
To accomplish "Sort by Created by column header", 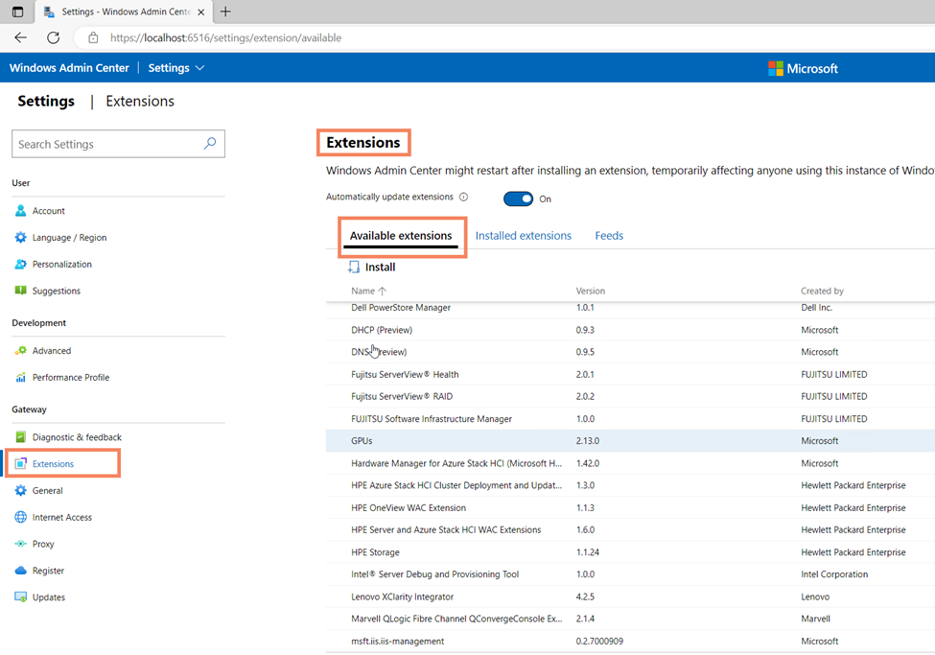I will 822,292.
